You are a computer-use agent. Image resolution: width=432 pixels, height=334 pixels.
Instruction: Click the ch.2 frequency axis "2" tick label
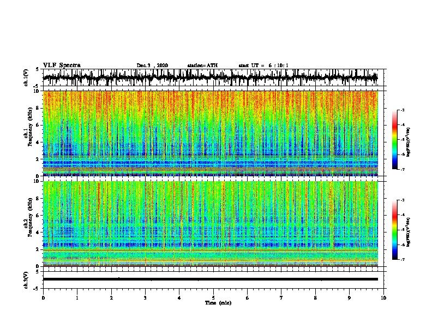[x=38, y=249]
